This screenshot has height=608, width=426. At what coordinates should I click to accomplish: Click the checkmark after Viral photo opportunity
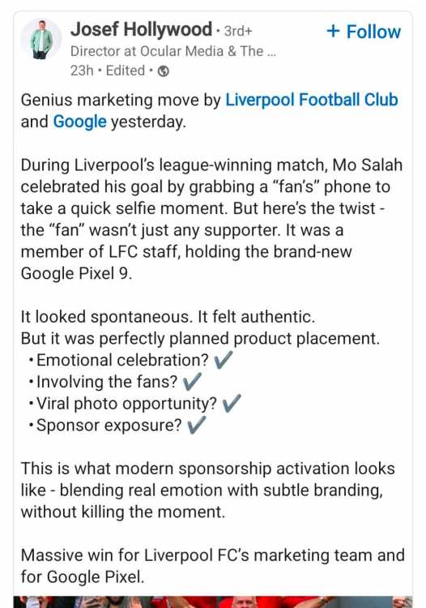[x=232, y=403]
